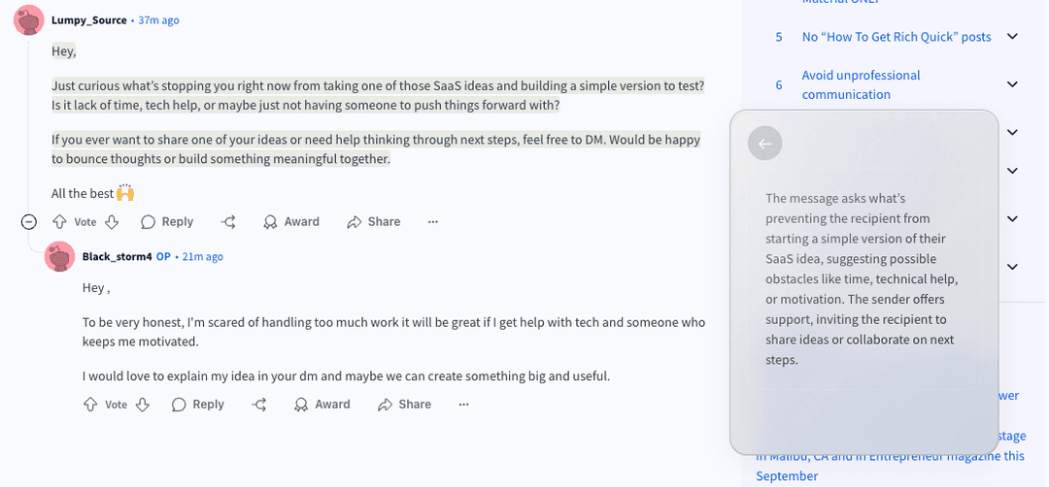Viewport: 1049px width, 487px height.
Task: Open the Black_storm4 username link
Action: click(x=118, y=256)
